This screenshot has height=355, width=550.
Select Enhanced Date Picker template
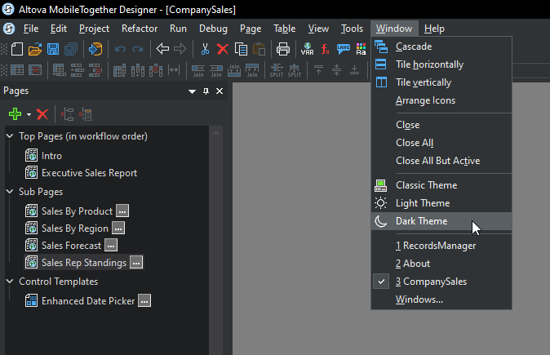click(88, 301)
